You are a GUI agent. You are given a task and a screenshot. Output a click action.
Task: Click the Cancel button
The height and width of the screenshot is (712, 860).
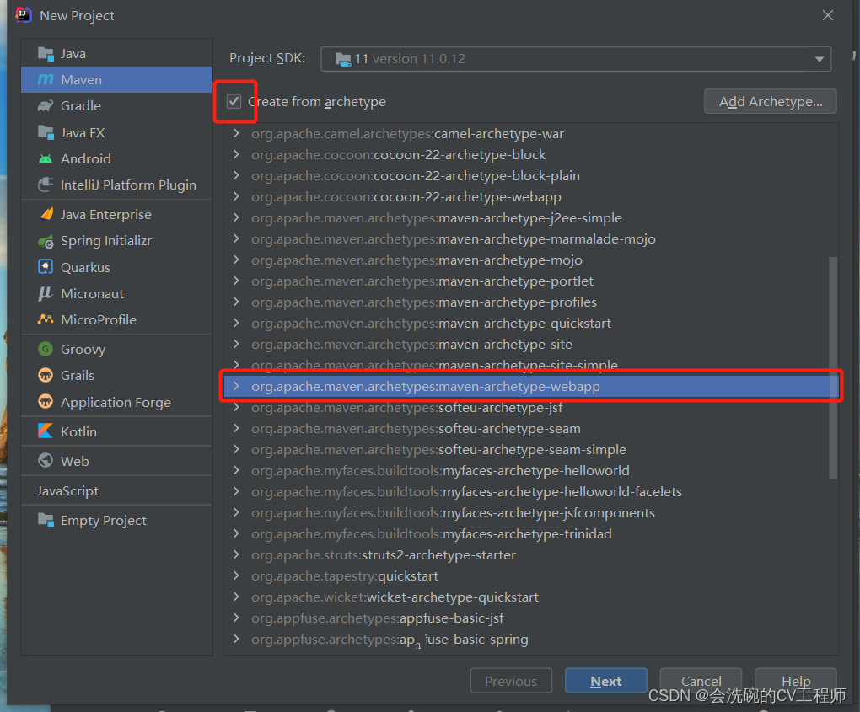pos(701,681)
